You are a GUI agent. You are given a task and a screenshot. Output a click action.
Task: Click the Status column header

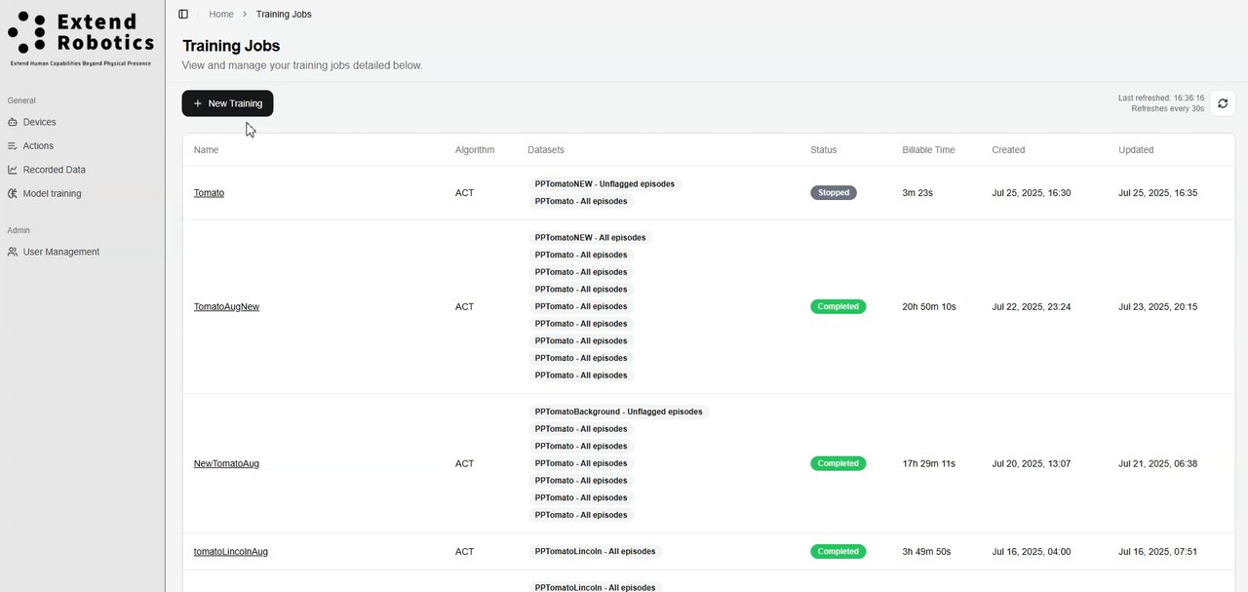pyautogui.click(x=823, y=150)
